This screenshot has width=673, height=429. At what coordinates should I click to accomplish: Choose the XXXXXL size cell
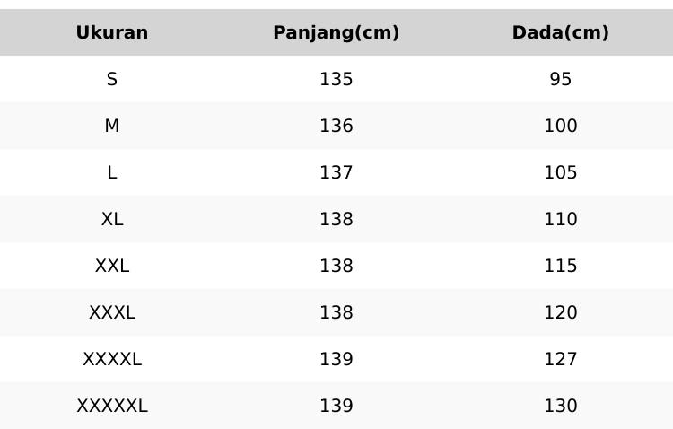[x=112, y=407]
